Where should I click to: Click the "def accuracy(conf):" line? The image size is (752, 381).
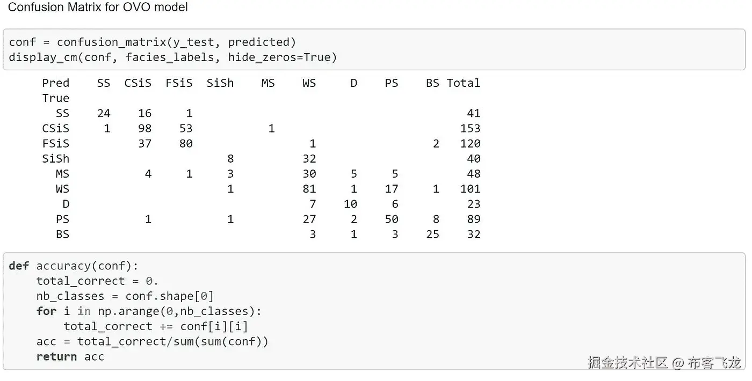74,266
